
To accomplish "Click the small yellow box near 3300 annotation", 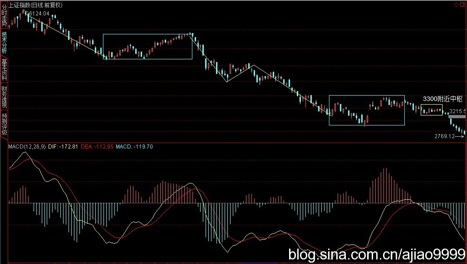I will [x=431, y=110].
